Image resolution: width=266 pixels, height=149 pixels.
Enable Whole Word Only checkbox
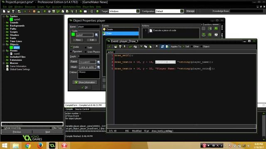click(x=2, y=128)
